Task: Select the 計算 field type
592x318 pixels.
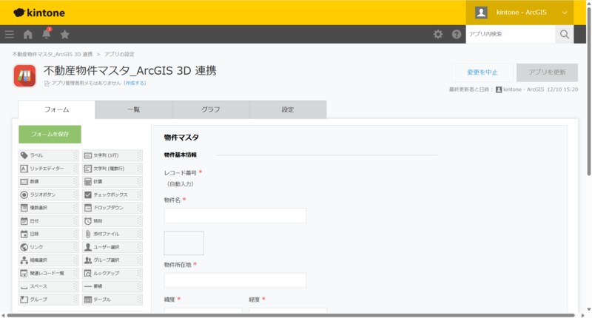Action: [112, 181]
